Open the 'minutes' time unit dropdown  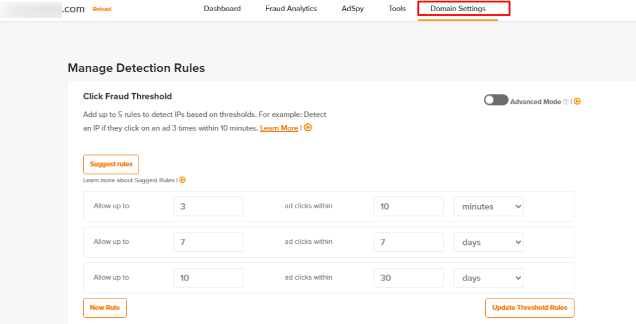(489, 206)
